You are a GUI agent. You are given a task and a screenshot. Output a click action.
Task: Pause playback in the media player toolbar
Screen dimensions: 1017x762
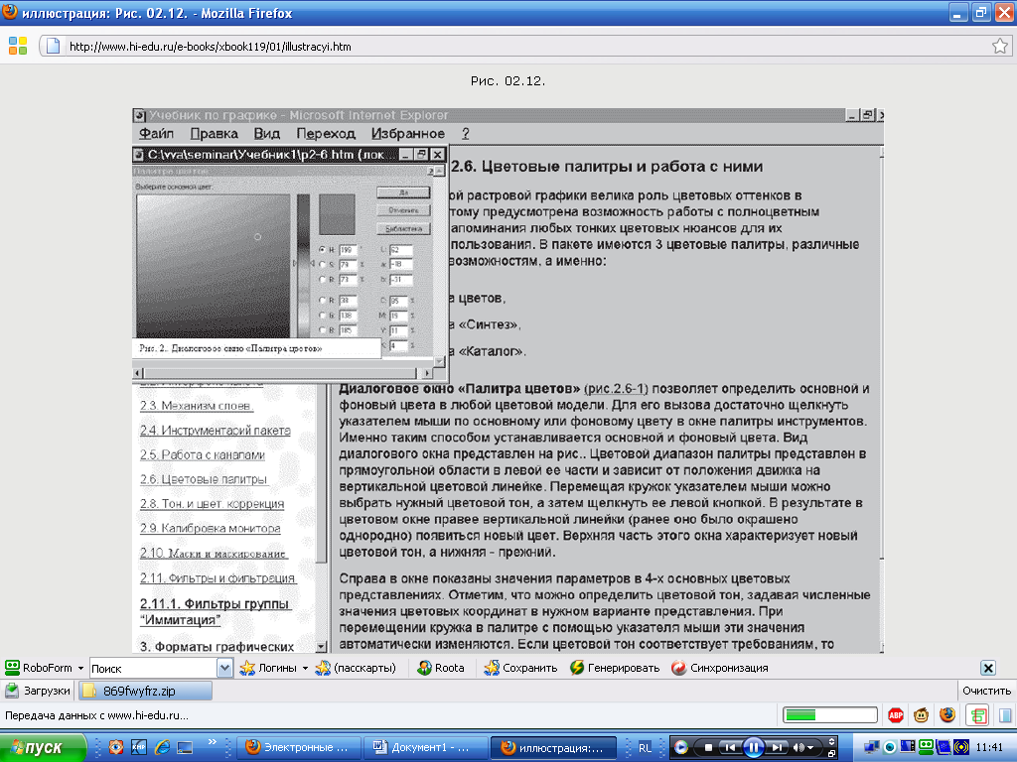tap(753, 748)
